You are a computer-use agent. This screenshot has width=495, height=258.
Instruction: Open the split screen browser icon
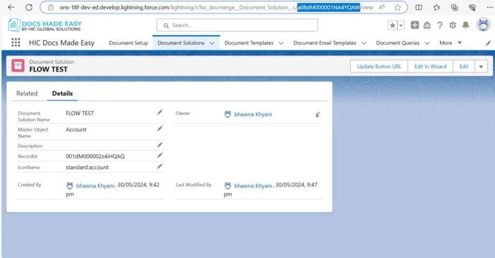[419, 7]
